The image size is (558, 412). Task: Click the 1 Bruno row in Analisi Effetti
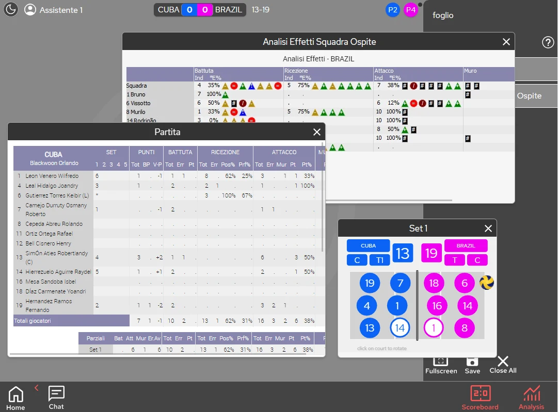click(x=320, y=94)
